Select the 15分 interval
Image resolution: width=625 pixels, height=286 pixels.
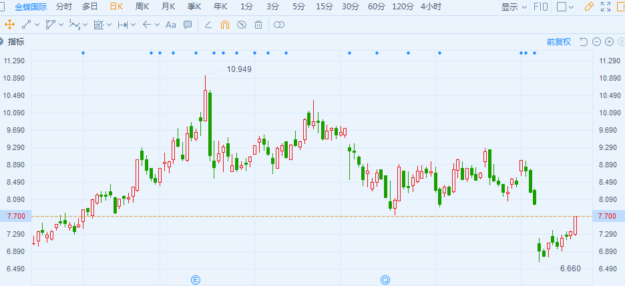pos(325,7)
